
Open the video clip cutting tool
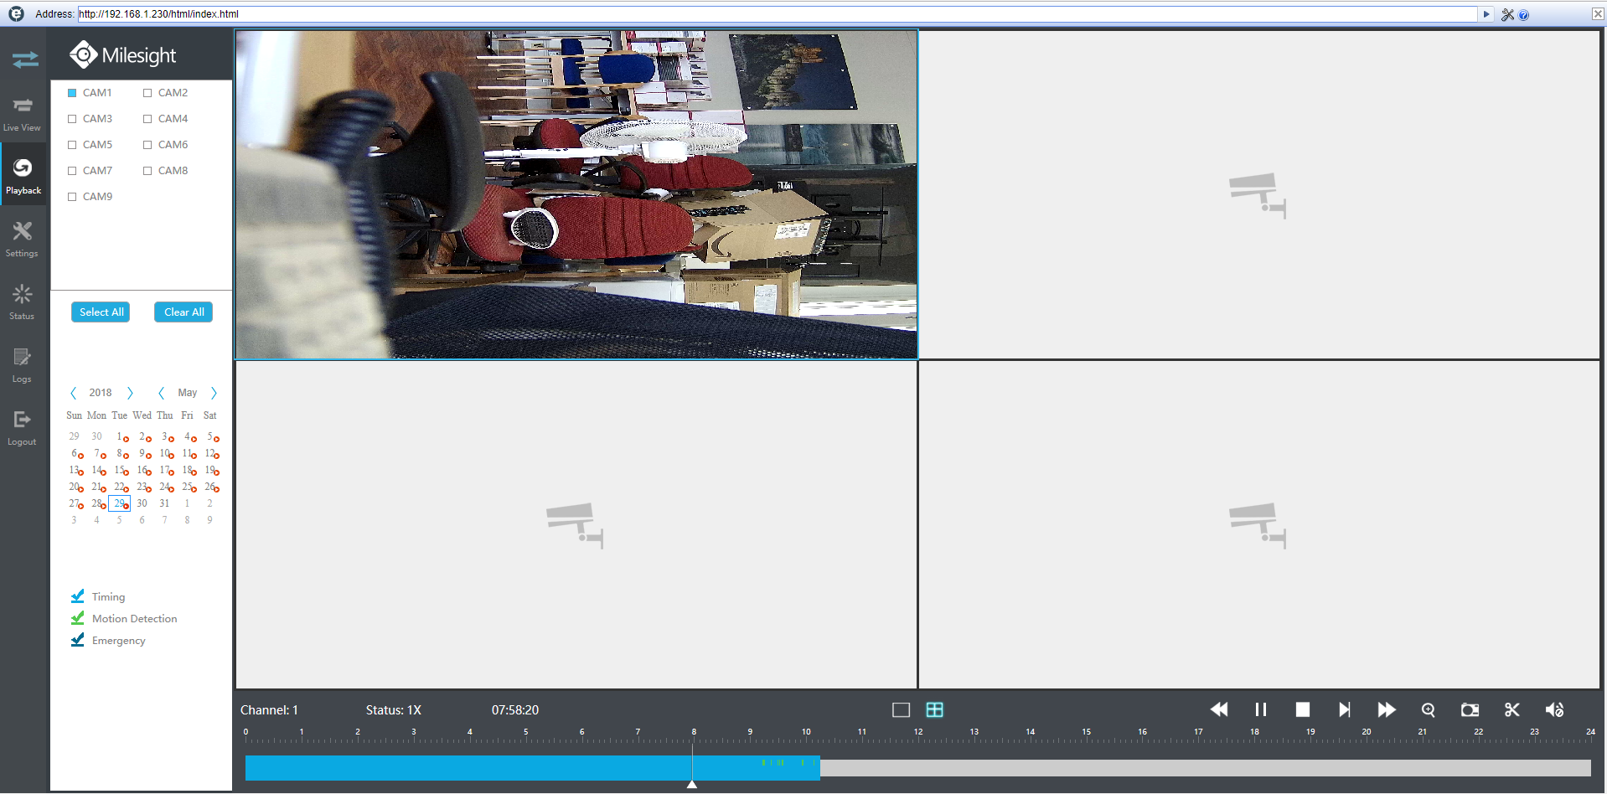pos(1511,709)
